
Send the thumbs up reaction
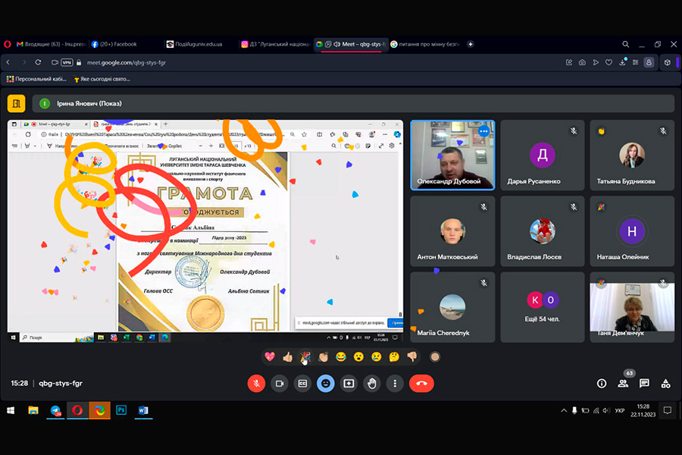click(287, 357)
